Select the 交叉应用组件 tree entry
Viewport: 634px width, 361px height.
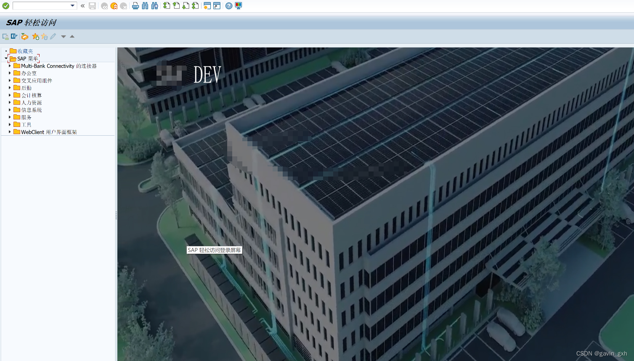coord(33,81)
